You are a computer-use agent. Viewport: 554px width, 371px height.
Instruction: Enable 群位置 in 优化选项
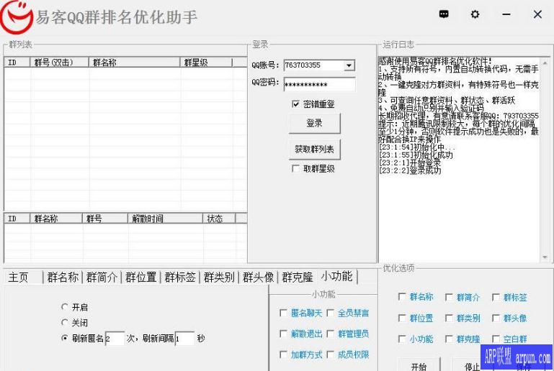click(402, 318)
